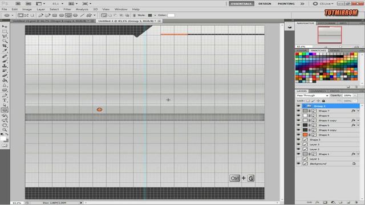Screen dimensions: 365x205
Task: Open the Pass Through blend mode dropdown
Action: coord(313,96)
